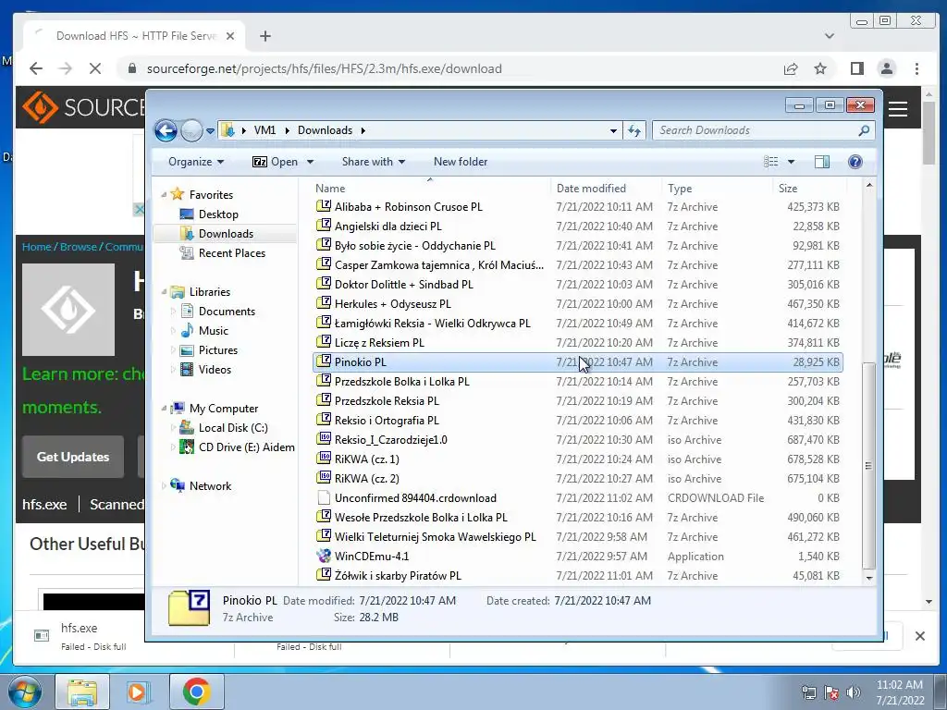Select the Pictures library
Image resolution: width=947 pixels, height=710 pixels.
(x=218, y=350)
